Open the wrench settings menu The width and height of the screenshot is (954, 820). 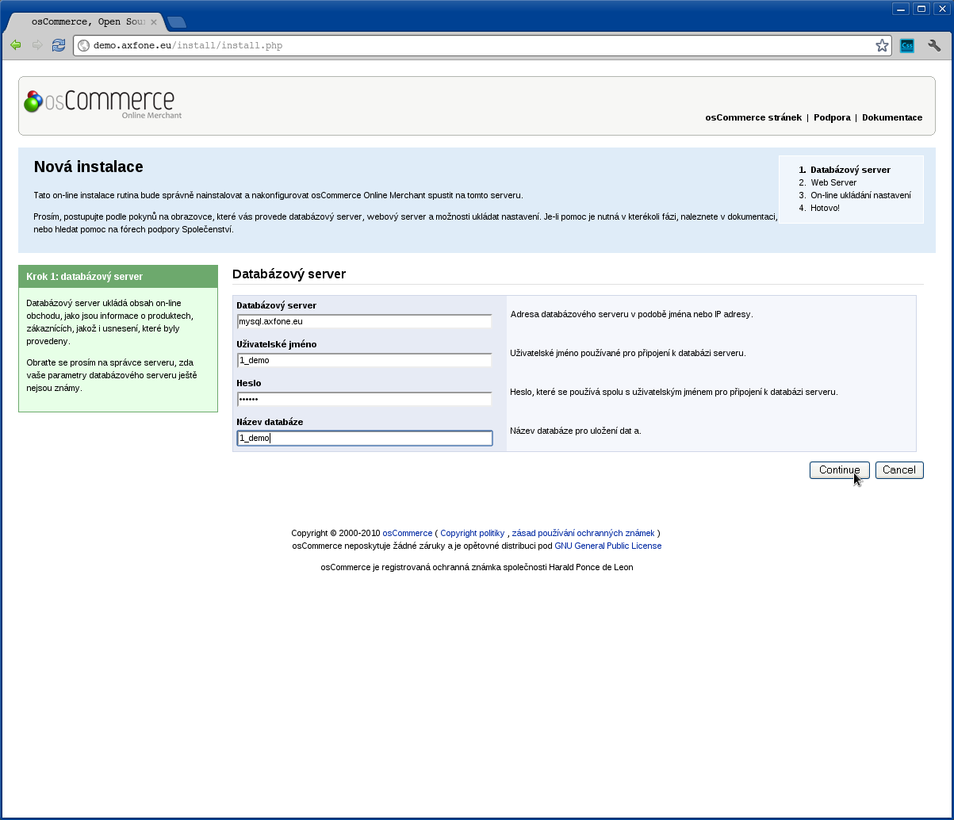point(934,46)
